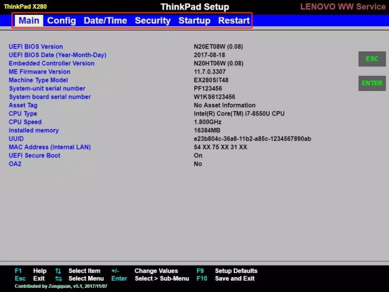Open the Restart tab
This screenshot has width=389, height=292.
pyautogui.click(x=234, y=20)
